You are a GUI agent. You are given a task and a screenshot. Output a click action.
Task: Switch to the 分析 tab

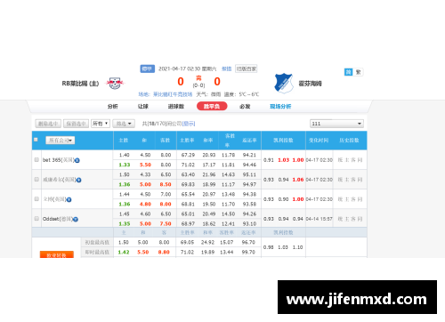click(113, 107)
